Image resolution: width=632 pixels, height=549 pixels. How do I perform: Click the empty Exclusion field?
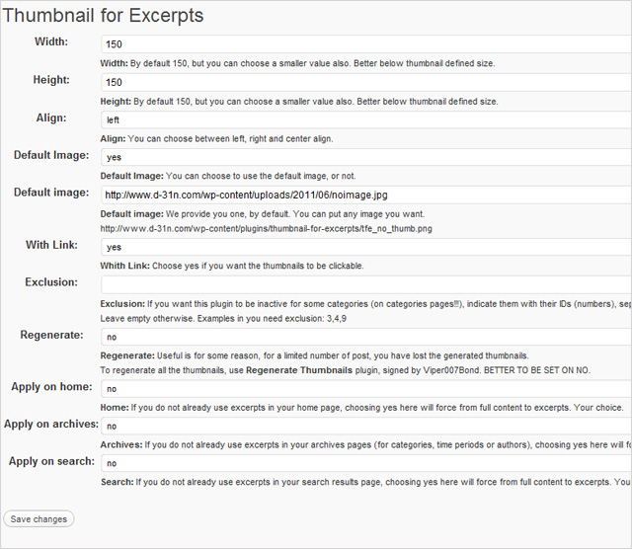point(365,285)
